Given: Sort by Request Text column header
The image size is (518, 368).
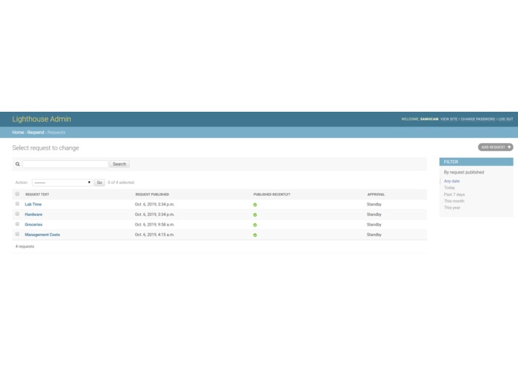Looking at the screenshot, I should click(37, 194).
